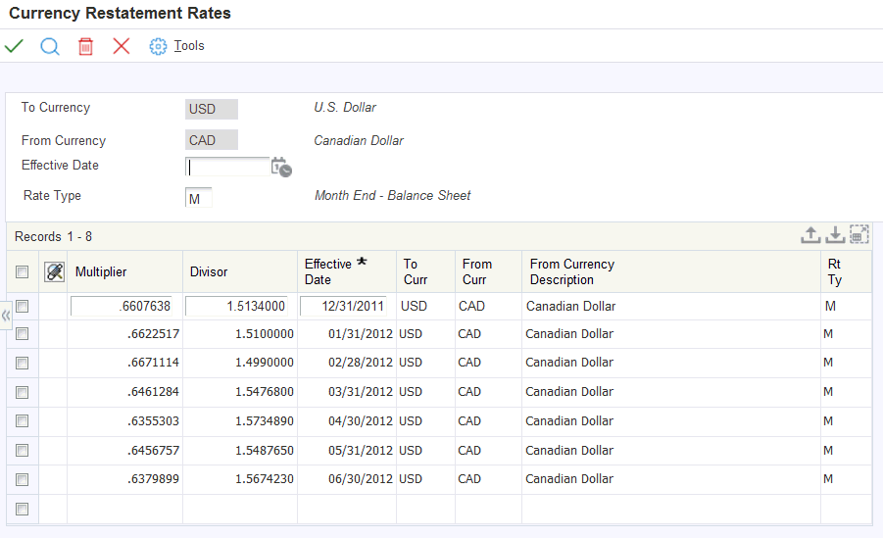The height and width of the screenshot is (538, 883).
Task: Click multiplier value .6671114
Action: [x=153, y=363]
